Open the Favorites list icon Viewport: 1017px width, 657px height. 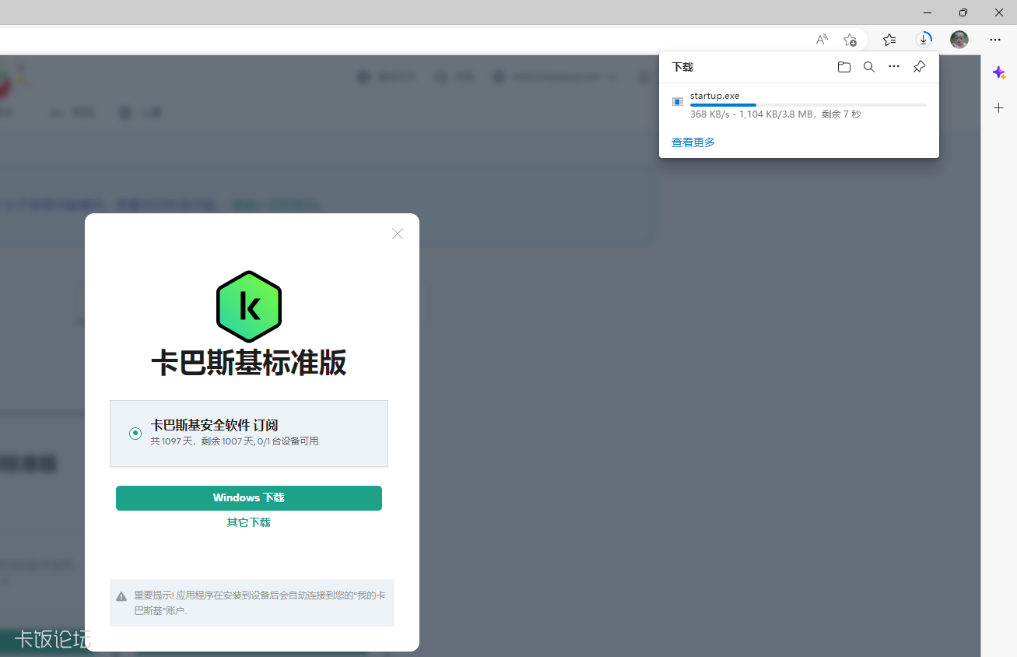coord(889,40)
